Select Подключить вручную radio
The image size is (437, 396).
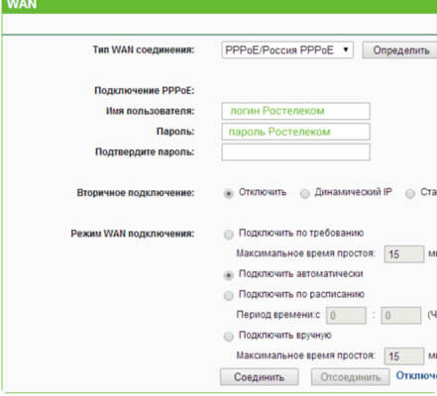(x=228, y=337)
